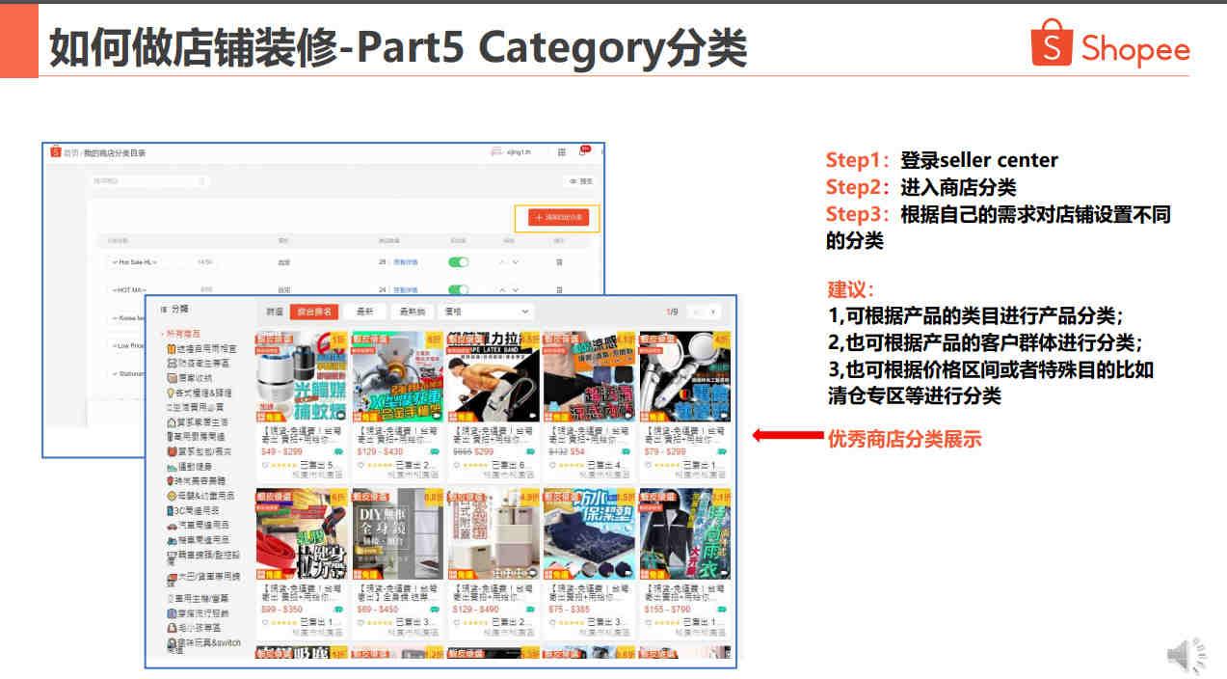Click the orange face icon in category sidebar
This screenshot has width=1227, height=679.
[x=171, y=495]
